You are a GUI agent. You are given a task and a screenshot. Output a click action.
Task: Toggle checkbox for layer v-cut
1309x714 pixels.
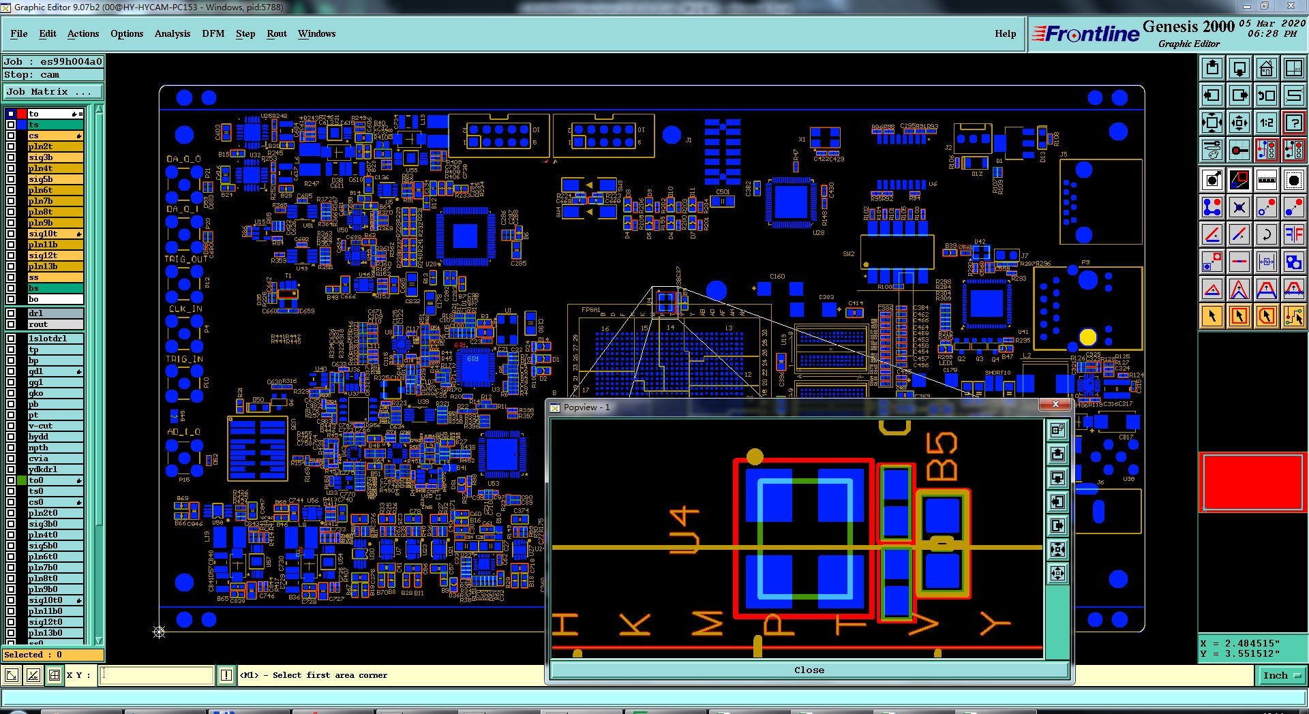tap(11, 426)
